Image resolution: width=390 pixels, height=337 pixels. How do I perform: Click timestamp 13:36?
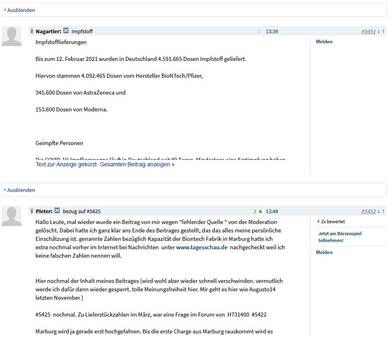(272, 31)
